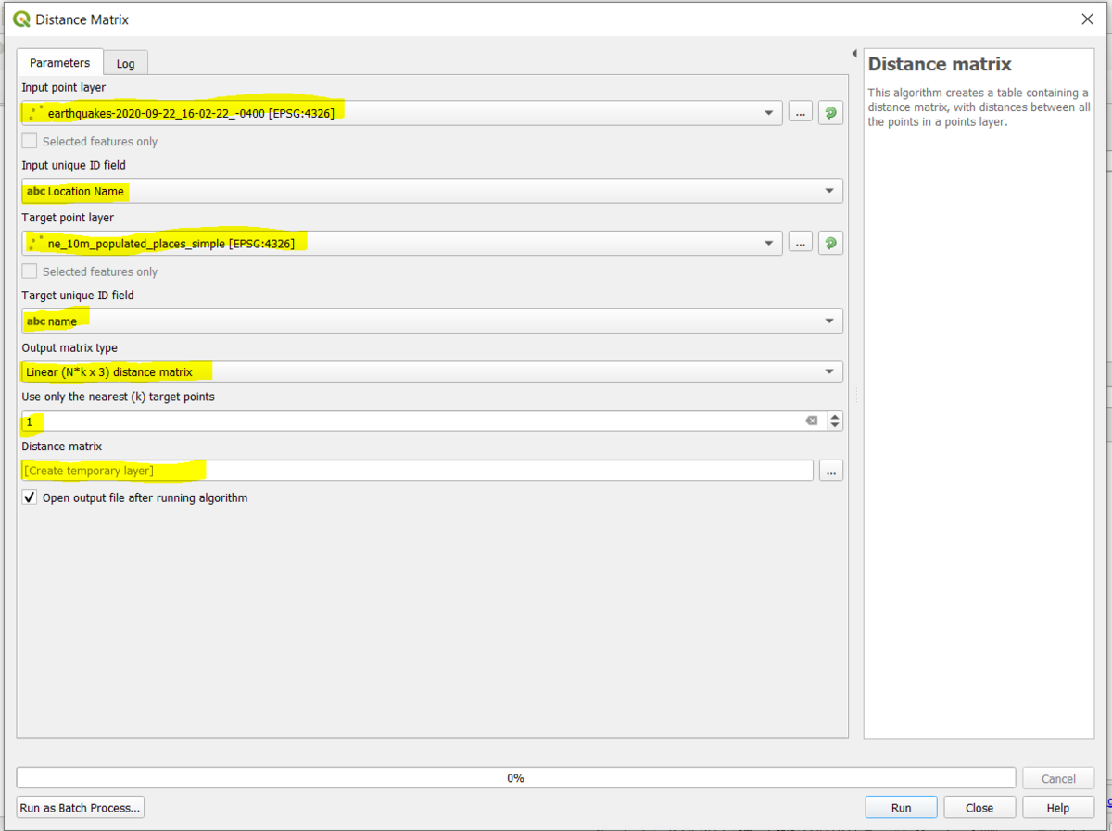Click the Distance matrix output path field
The height and width of the screenshot is (831, 1112).
coord(417,471)
